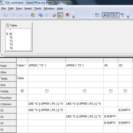The height and width of the screenshot is (133, 133).
Task: Open the Add Tables icon
Action: click(x=97, y=15)
